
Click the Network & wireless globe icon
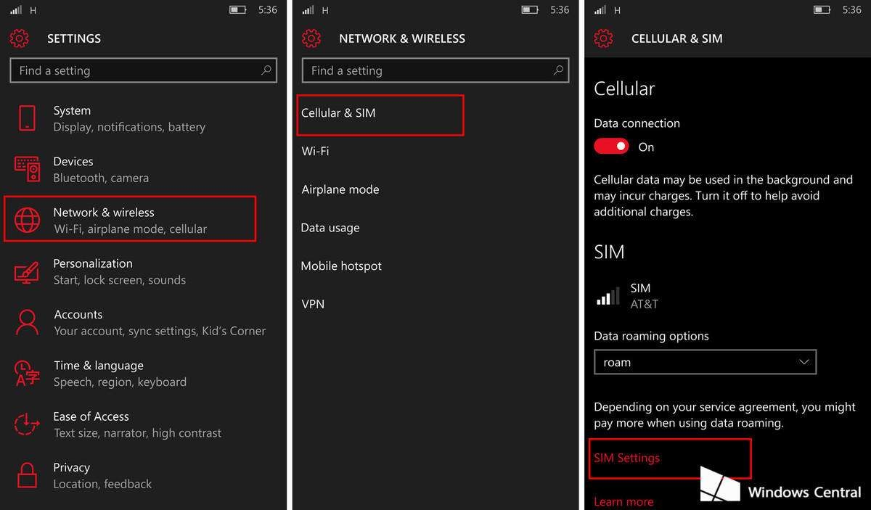click(27, 220)
